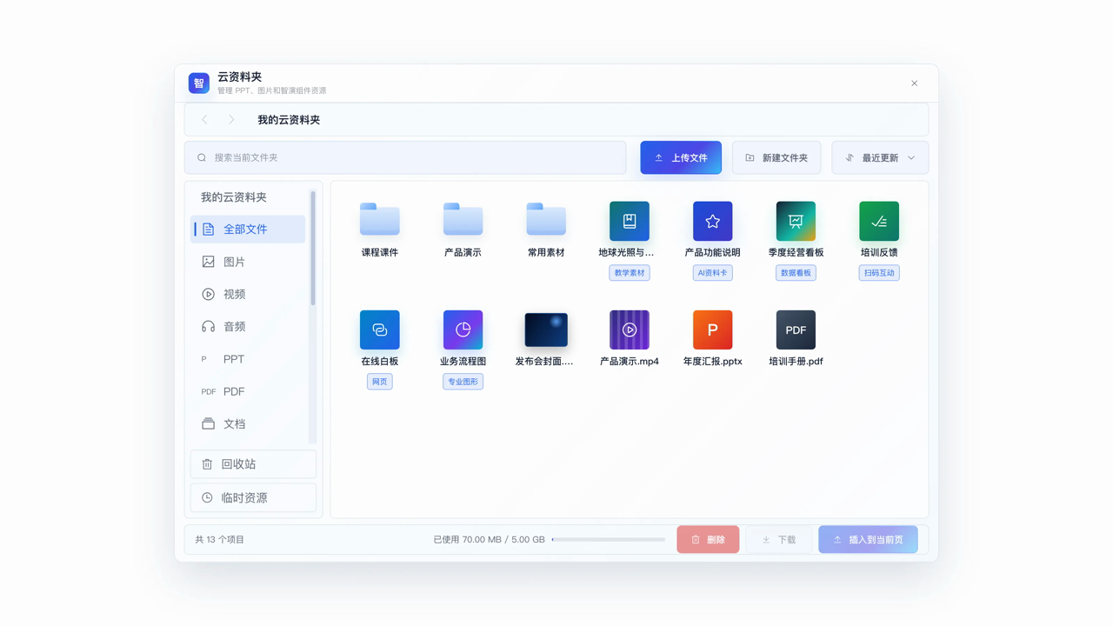Select the 产品演示.mp4 video file icon

pyautogui.click(x=629, y=330)
